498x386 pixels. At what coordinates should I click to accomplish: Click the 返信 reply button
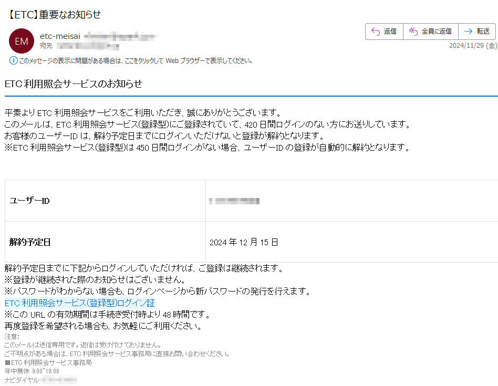[x=385, y=32]
